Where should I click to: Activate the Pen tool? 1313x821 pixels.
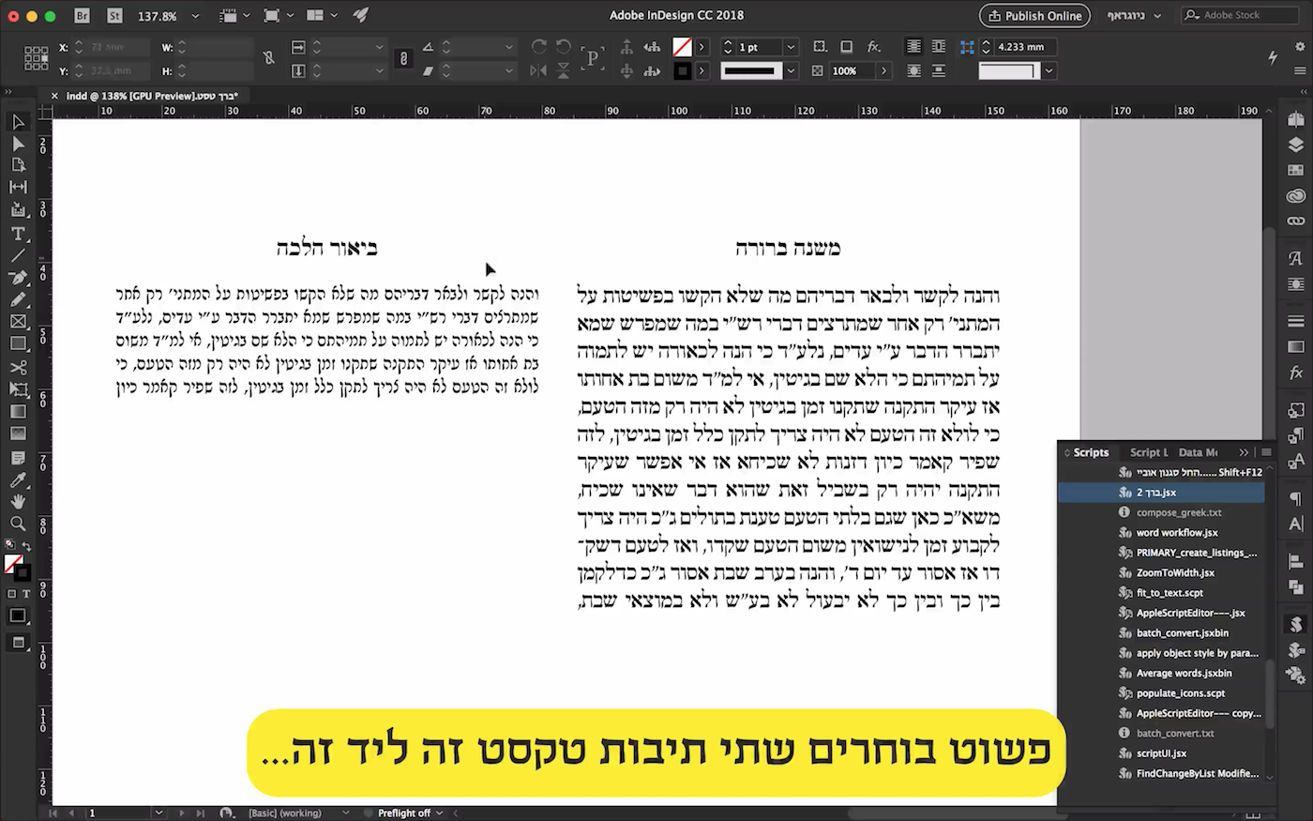click(x=17, y=278)
